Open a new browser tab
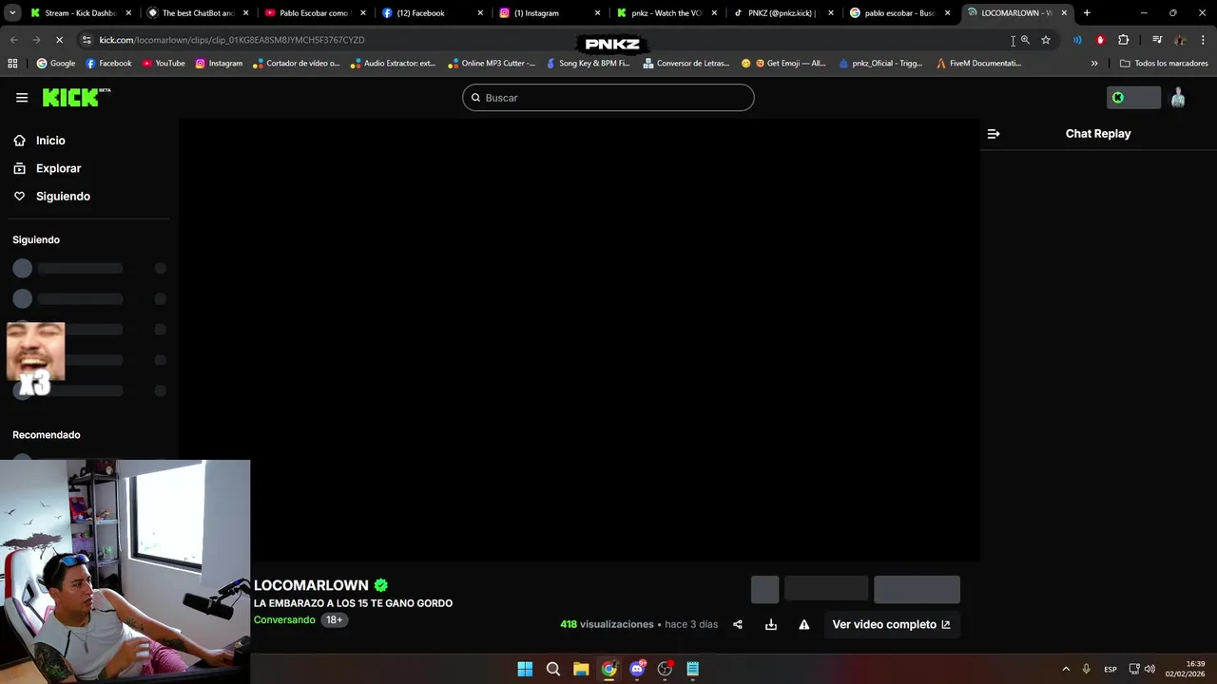This screenshot has height=684, width=1217. (x=1087, y=13)
